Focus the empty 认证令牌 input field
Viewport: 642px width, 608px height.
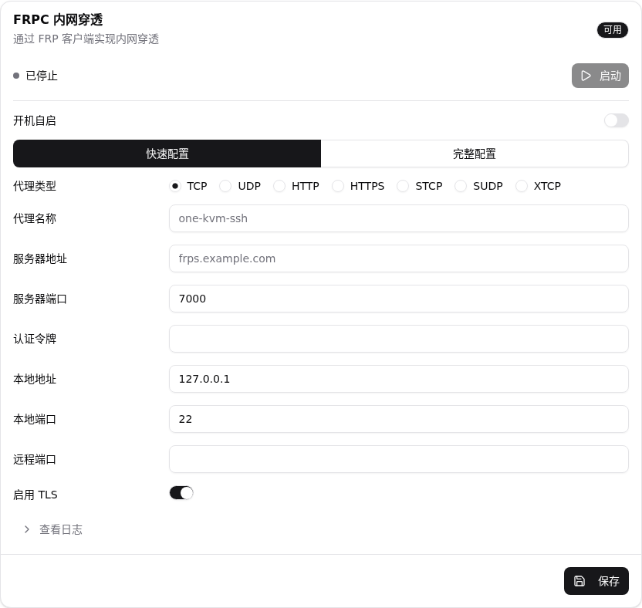coord(399,339)
